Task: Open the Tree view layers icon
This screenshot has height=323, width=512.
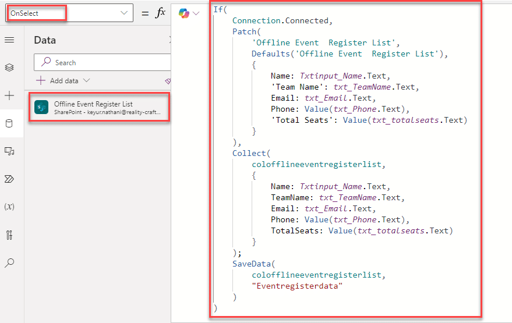Action: [x=9, y=68]
